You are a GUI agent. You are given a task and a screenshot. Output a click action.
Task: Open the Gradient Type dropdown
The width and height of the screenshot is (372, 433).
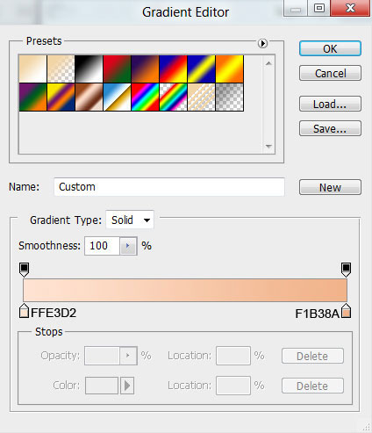point(130,220)
